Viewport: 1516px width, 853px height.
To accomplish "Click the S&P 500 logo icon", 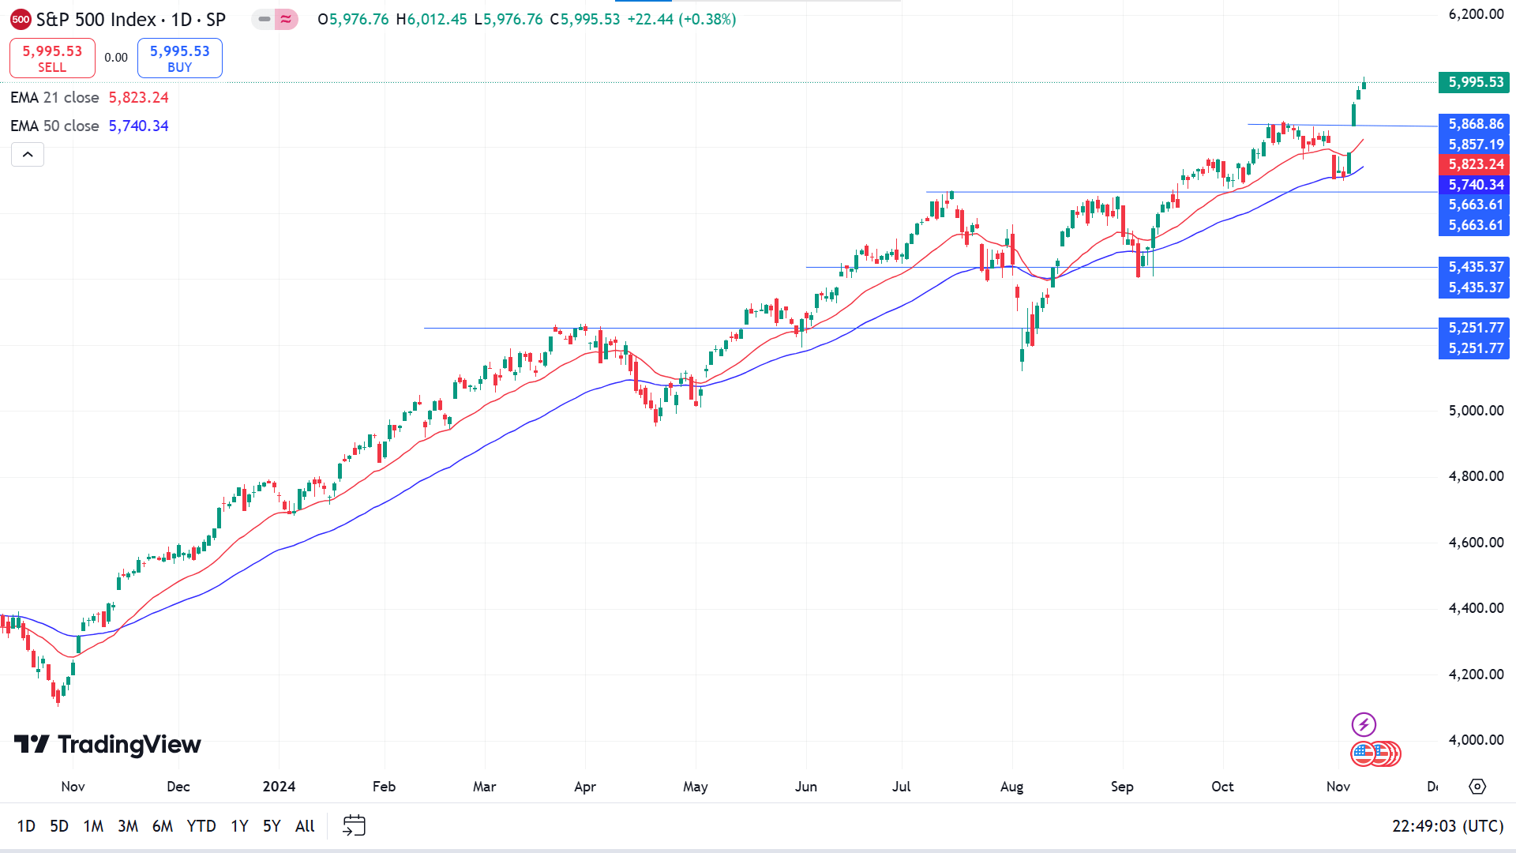I will tap(21, 20).
